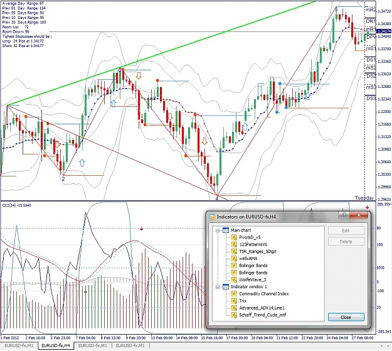Click the '17 Feb 00:00' time axis label
Image resolution: width=392 pixels, height=351 pixels.
pos(236,338)
